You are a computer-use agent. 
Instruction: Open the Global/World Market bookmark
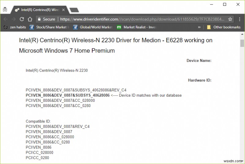(93, 27)
